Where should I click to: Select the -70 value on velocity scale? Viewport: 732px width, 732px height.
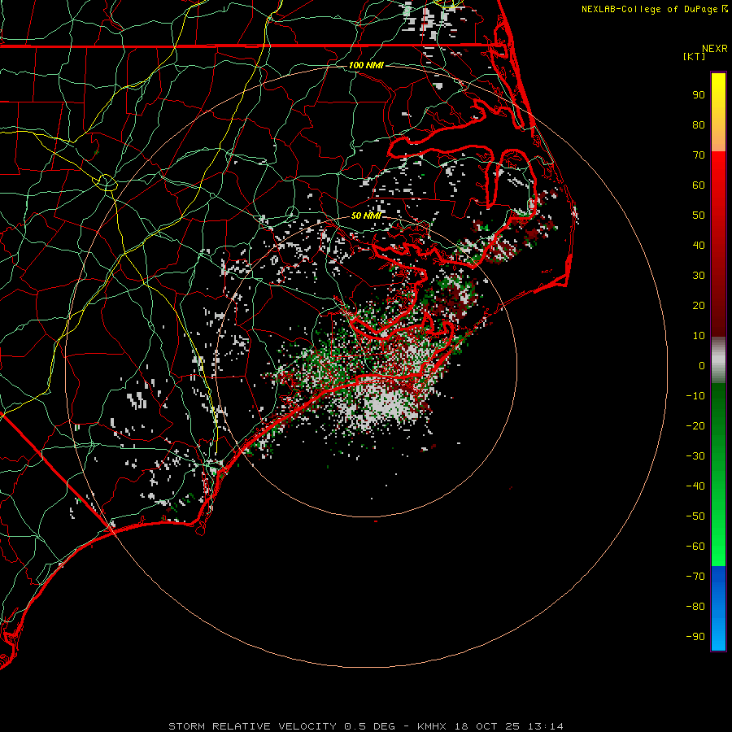tap(695, 577)
